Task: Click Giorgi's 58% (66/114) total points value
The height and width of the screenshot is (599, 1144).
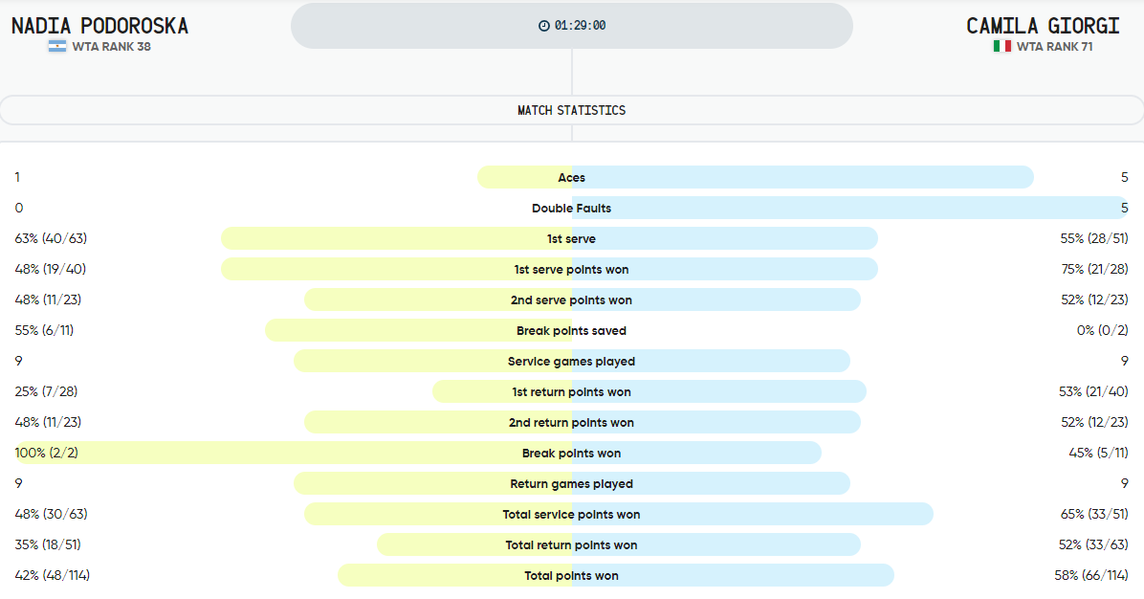Action: tap(1090, 576)
